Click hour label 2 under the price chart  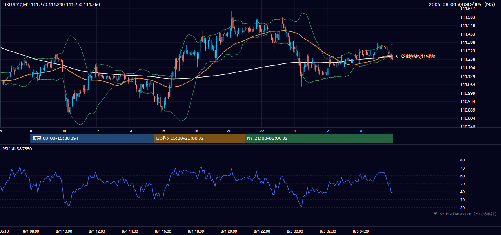328,131
